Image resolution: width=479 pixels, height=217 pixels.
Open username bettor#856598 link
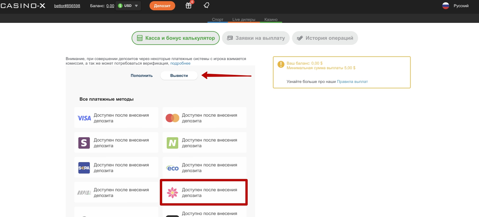click(67, 6)
